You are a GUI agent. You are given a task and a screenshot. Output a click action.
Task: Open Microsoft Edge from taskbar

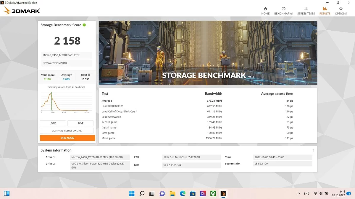(x=183, y=193)
